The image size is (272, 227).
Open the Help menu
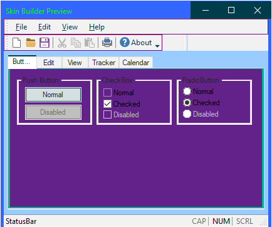[97, 27]
